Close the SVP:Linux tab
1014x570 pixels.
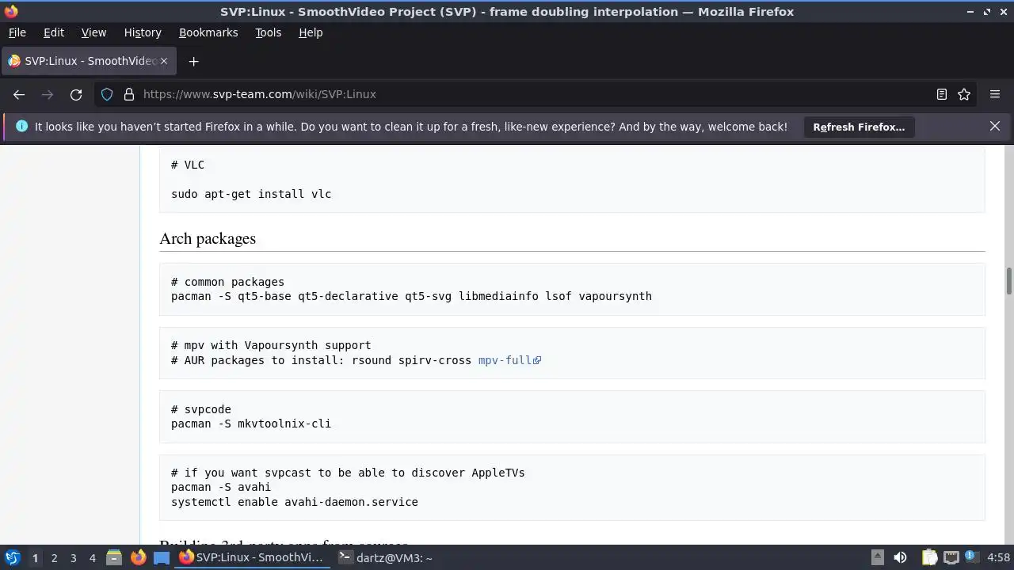click(x=164, y=61)
